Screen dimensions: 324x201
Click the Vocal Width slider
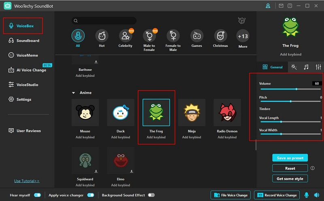click(290, 134)
